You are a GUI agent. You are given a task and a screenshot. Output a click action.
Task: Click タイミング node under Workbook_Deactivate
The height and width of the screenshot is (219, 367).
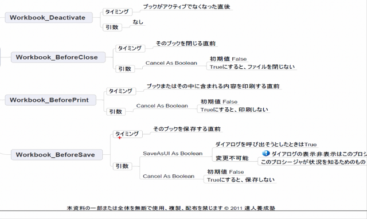click(118, 11)
